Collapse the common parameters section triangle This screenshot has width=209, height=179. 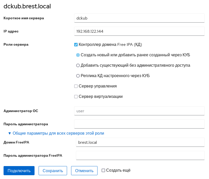10,133
